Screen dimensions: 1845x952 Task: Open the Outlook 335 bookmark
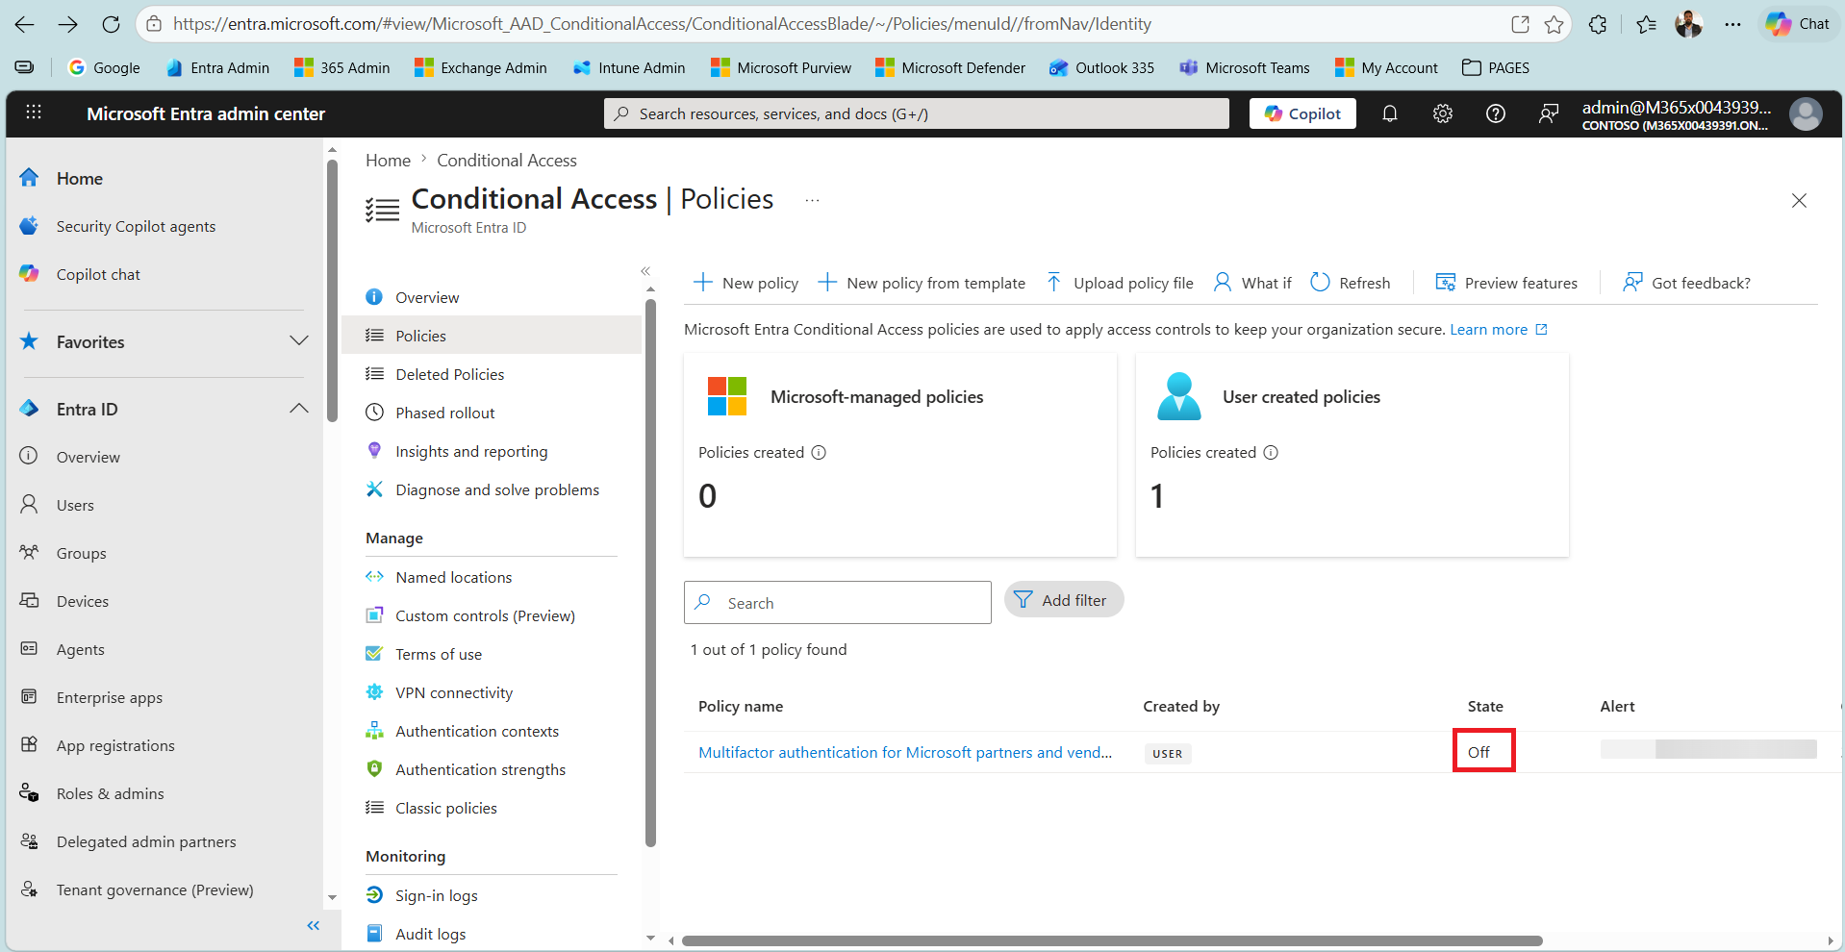pyautogui.click(x=1102, y=67)
